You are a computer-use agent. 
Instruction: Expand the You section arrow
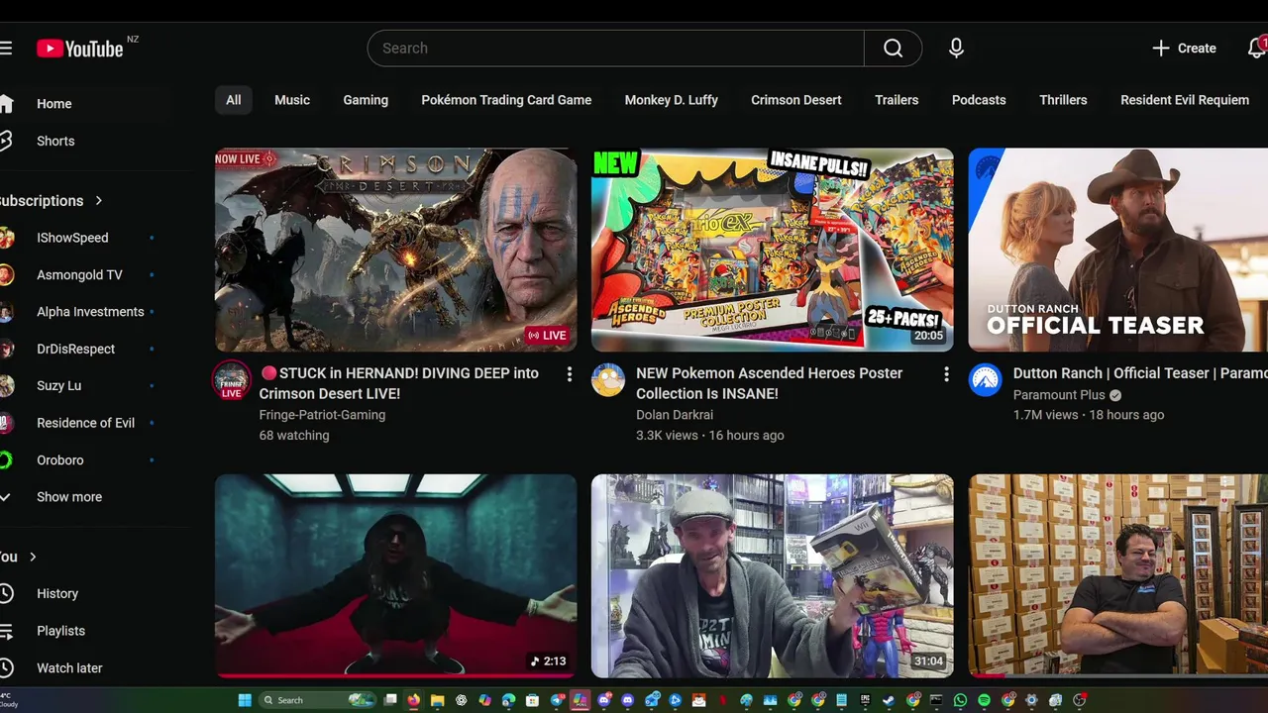[33, 557]
